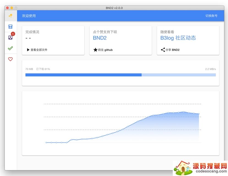228x176 pixels.
Task: Open the downloading tasks icon with badge
Action: point(10,37)
